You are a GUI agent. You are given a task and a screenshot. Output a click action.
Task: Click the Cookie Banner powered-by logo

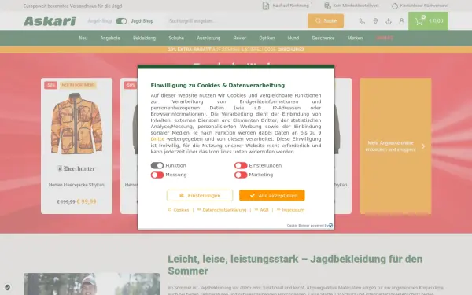(x=330, y=226)
